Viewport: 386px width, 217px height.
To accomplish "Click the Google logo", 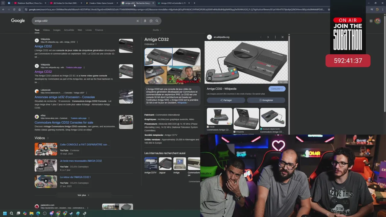I will pyautogui.click(x=18, y=21).
